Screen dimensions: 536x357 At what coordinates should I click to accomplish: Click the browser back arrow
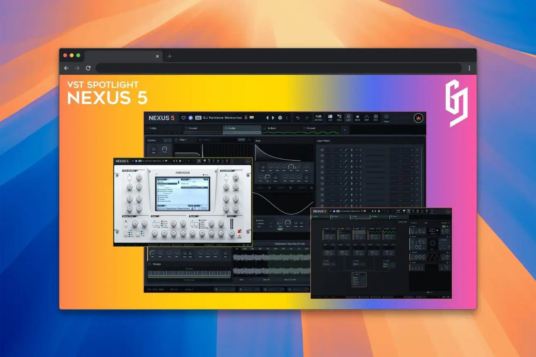66,68
